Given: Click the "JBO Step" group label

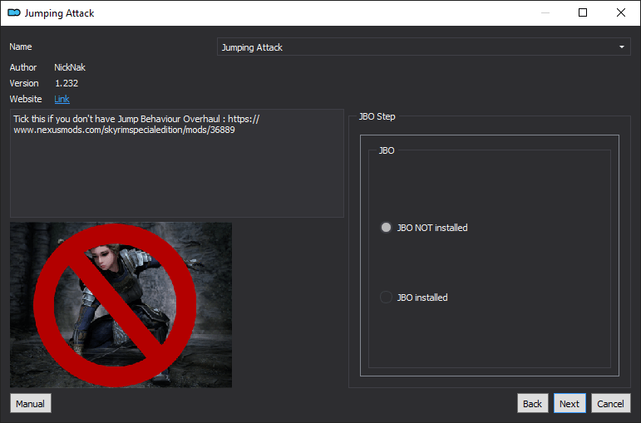Looking at the screenshot, I should (x=377, y=116).
